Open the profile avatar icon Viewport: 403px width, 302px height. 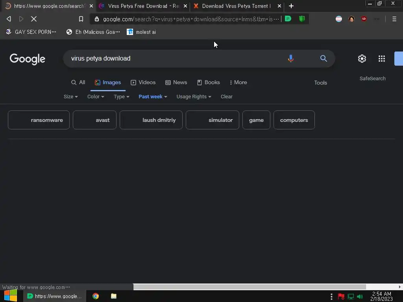click(351, 19)
